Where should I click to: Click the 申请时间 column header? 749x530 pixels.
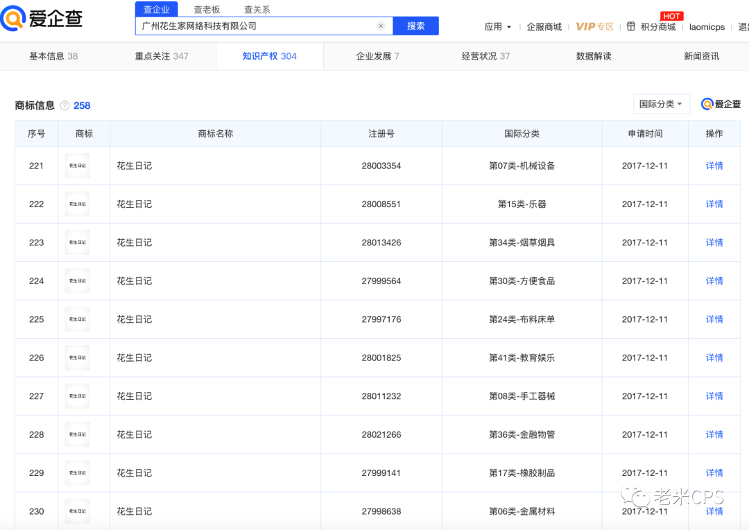[x=645, y=134]
